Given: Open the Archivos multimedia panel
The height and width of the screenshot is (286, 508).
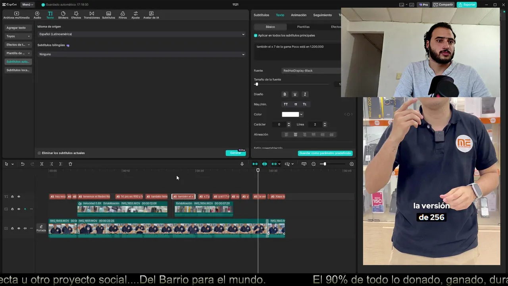Looking at the screenshot, I should [x=16, y=15].
